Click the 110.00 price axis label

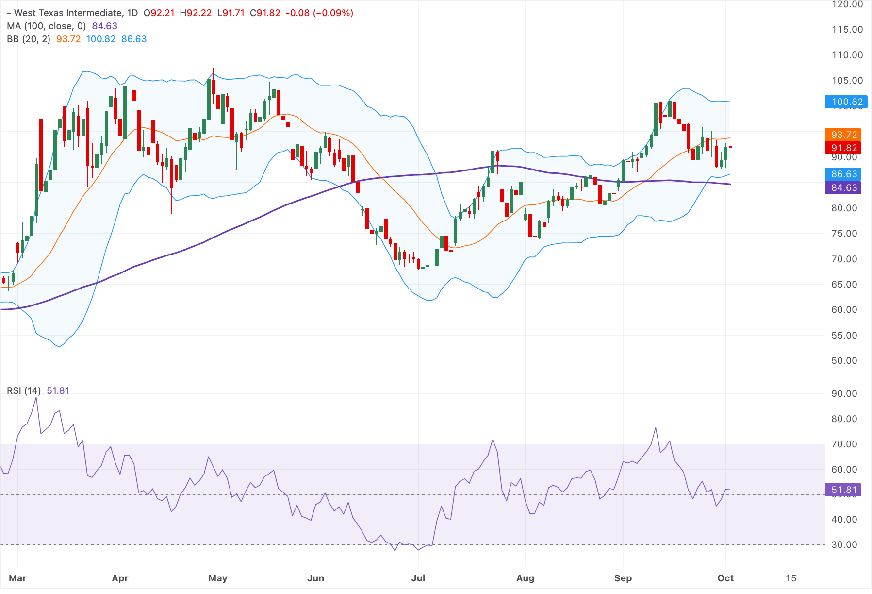847,55
